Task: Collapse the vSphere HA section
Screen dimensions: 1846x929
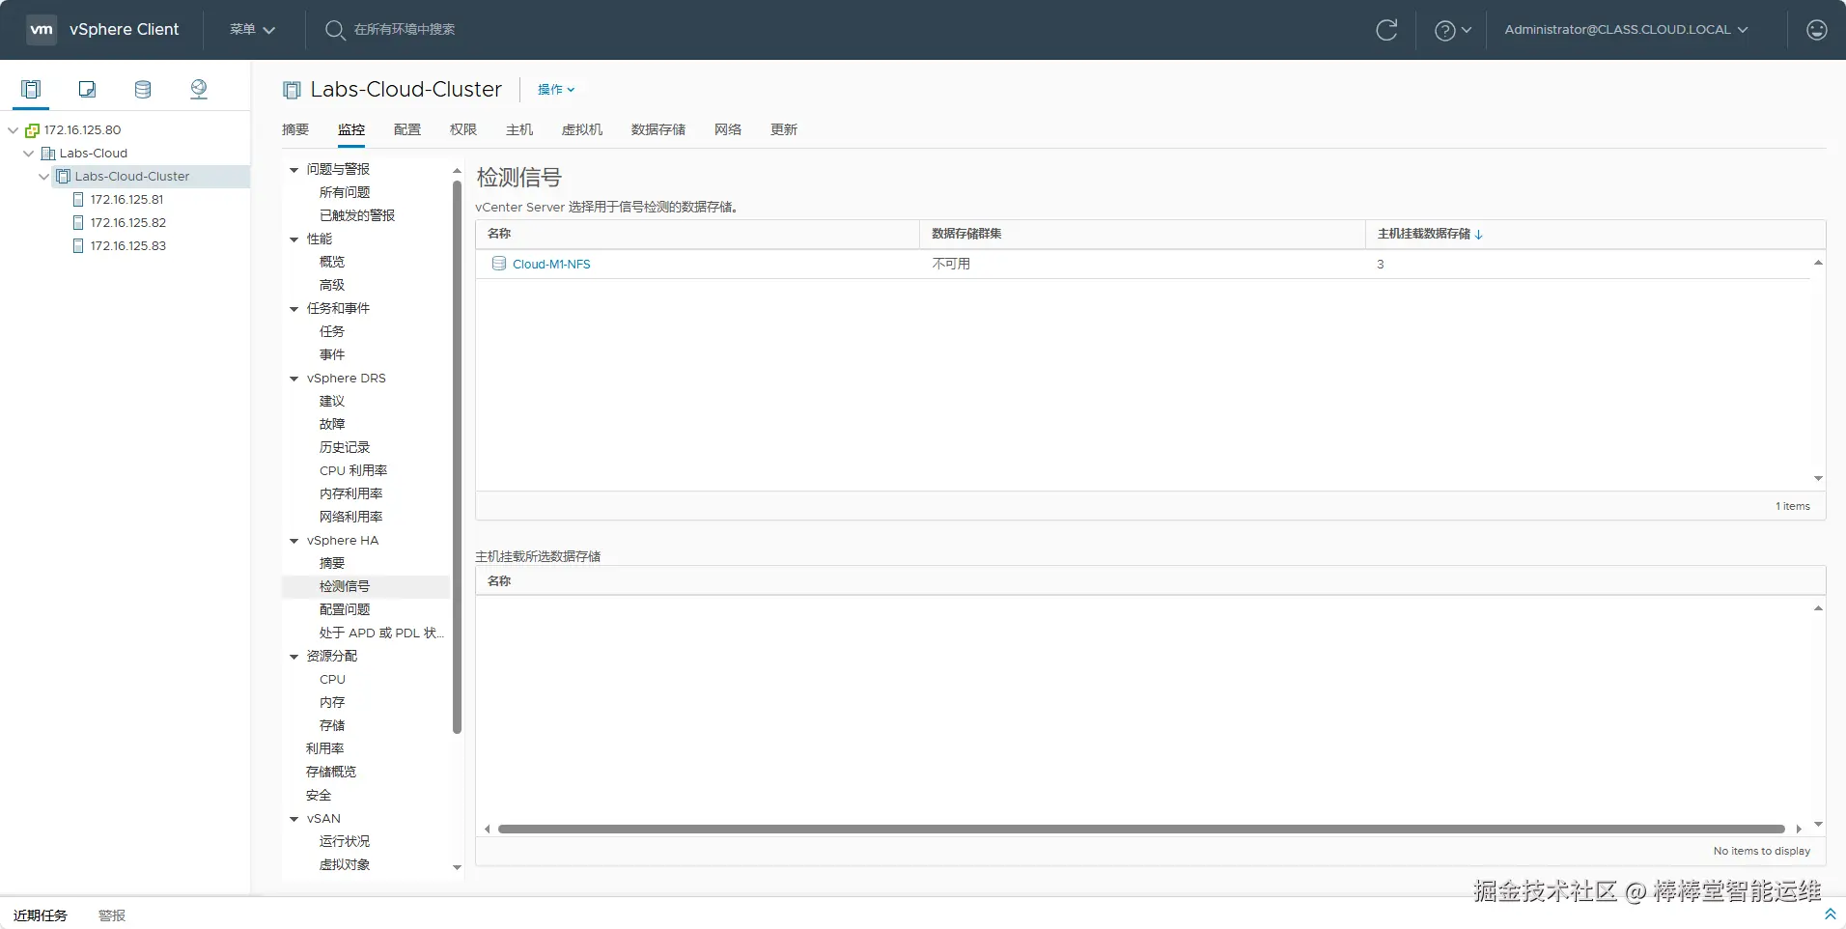Action: tap(294, 541)
